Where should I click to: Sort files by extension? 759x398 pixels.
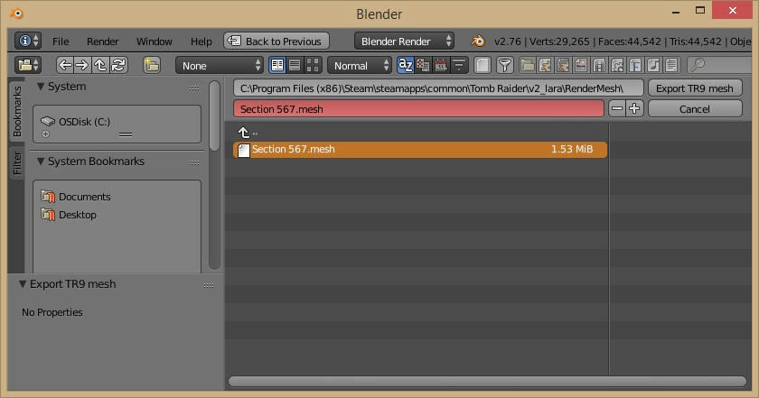point(423,65)
